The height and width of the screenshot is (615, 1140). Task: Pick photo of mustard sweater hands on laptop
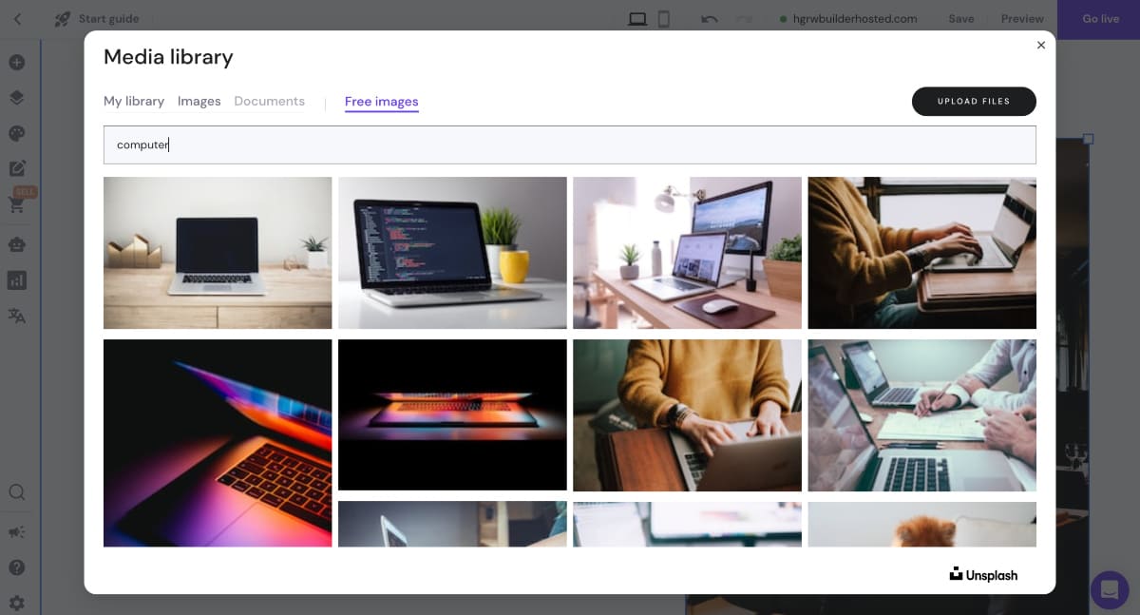687,415
